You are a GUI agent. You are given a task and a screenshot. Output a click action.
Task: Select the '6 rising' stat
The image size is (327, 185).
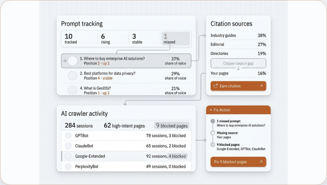click(x=105, y=39)
